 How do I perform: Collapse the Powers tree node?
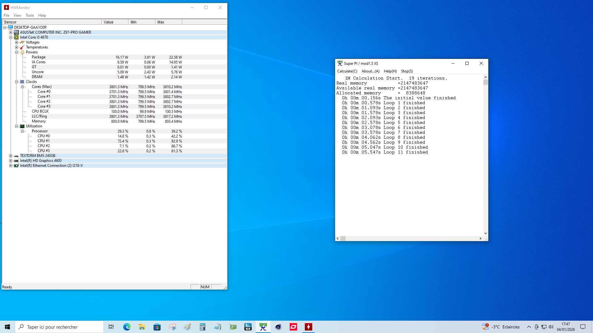pos(17,52)
